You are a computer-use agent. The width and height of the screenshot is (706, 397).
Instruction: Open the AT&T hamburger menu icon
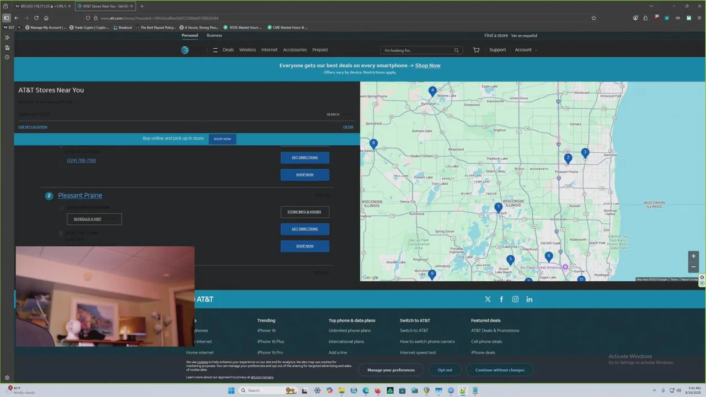click(x=215, y=50)
